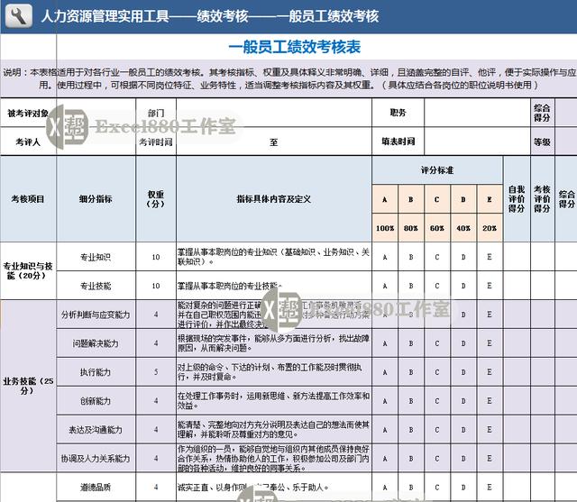
Task: Select the orange C grade header cell
Action: pos(437,199)
